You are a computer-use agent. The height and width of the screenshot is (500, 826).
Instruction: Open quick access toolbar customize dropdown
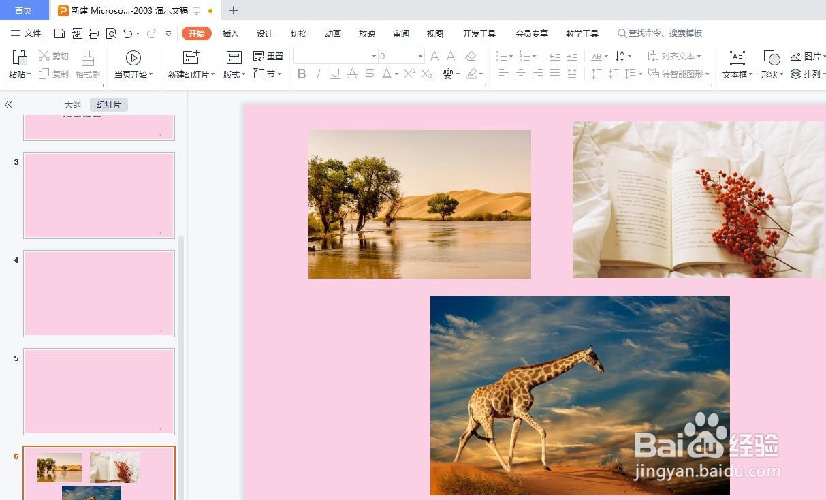[168, 33]
